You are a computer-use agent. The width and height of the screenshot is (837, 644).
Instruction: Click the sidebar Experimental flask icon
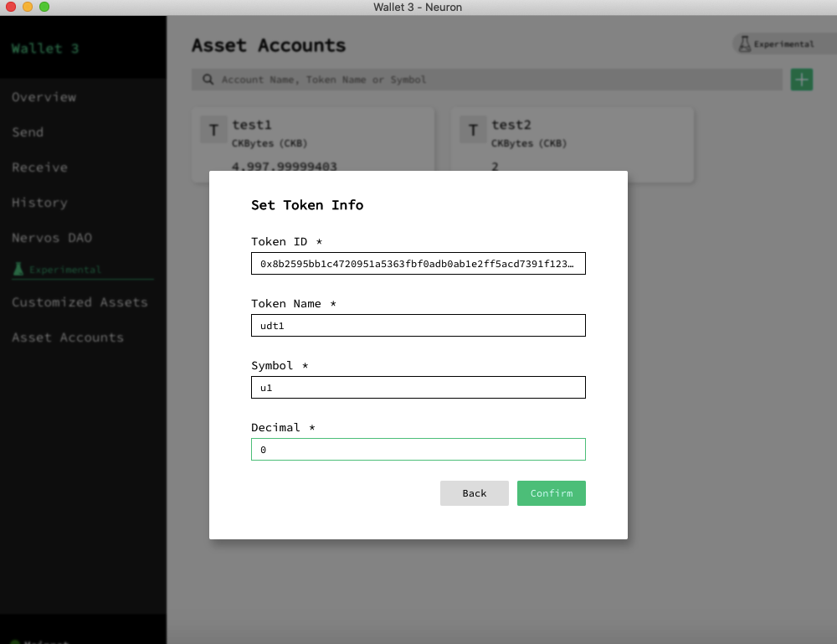[x=18, y=270]
